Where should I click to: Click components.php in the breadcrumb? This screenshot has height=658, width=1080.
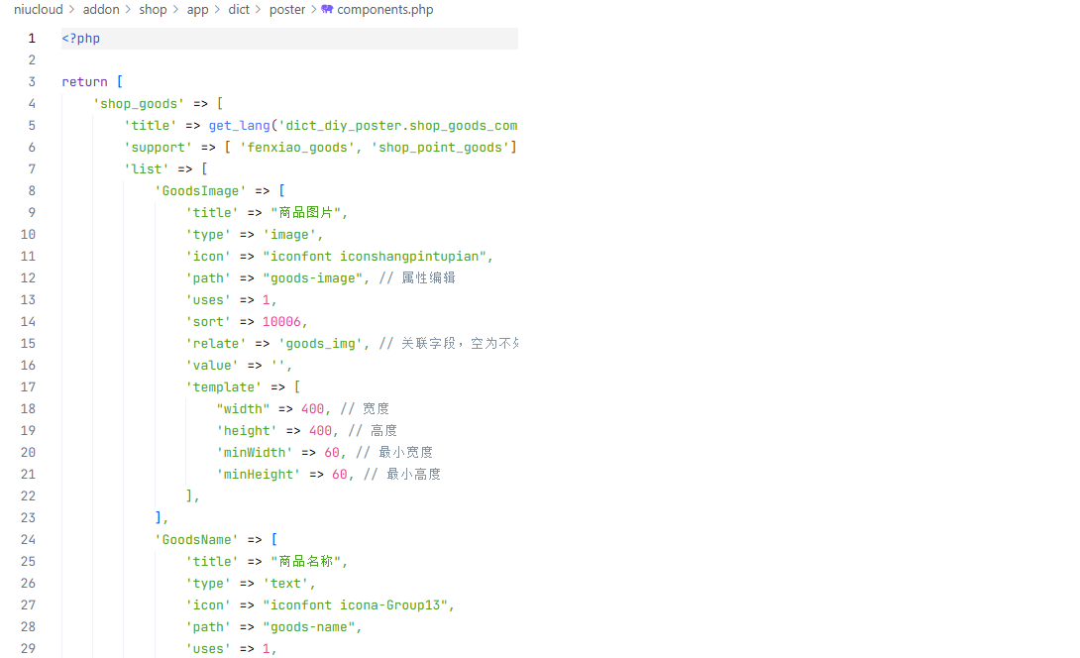[x=384, y=10]
